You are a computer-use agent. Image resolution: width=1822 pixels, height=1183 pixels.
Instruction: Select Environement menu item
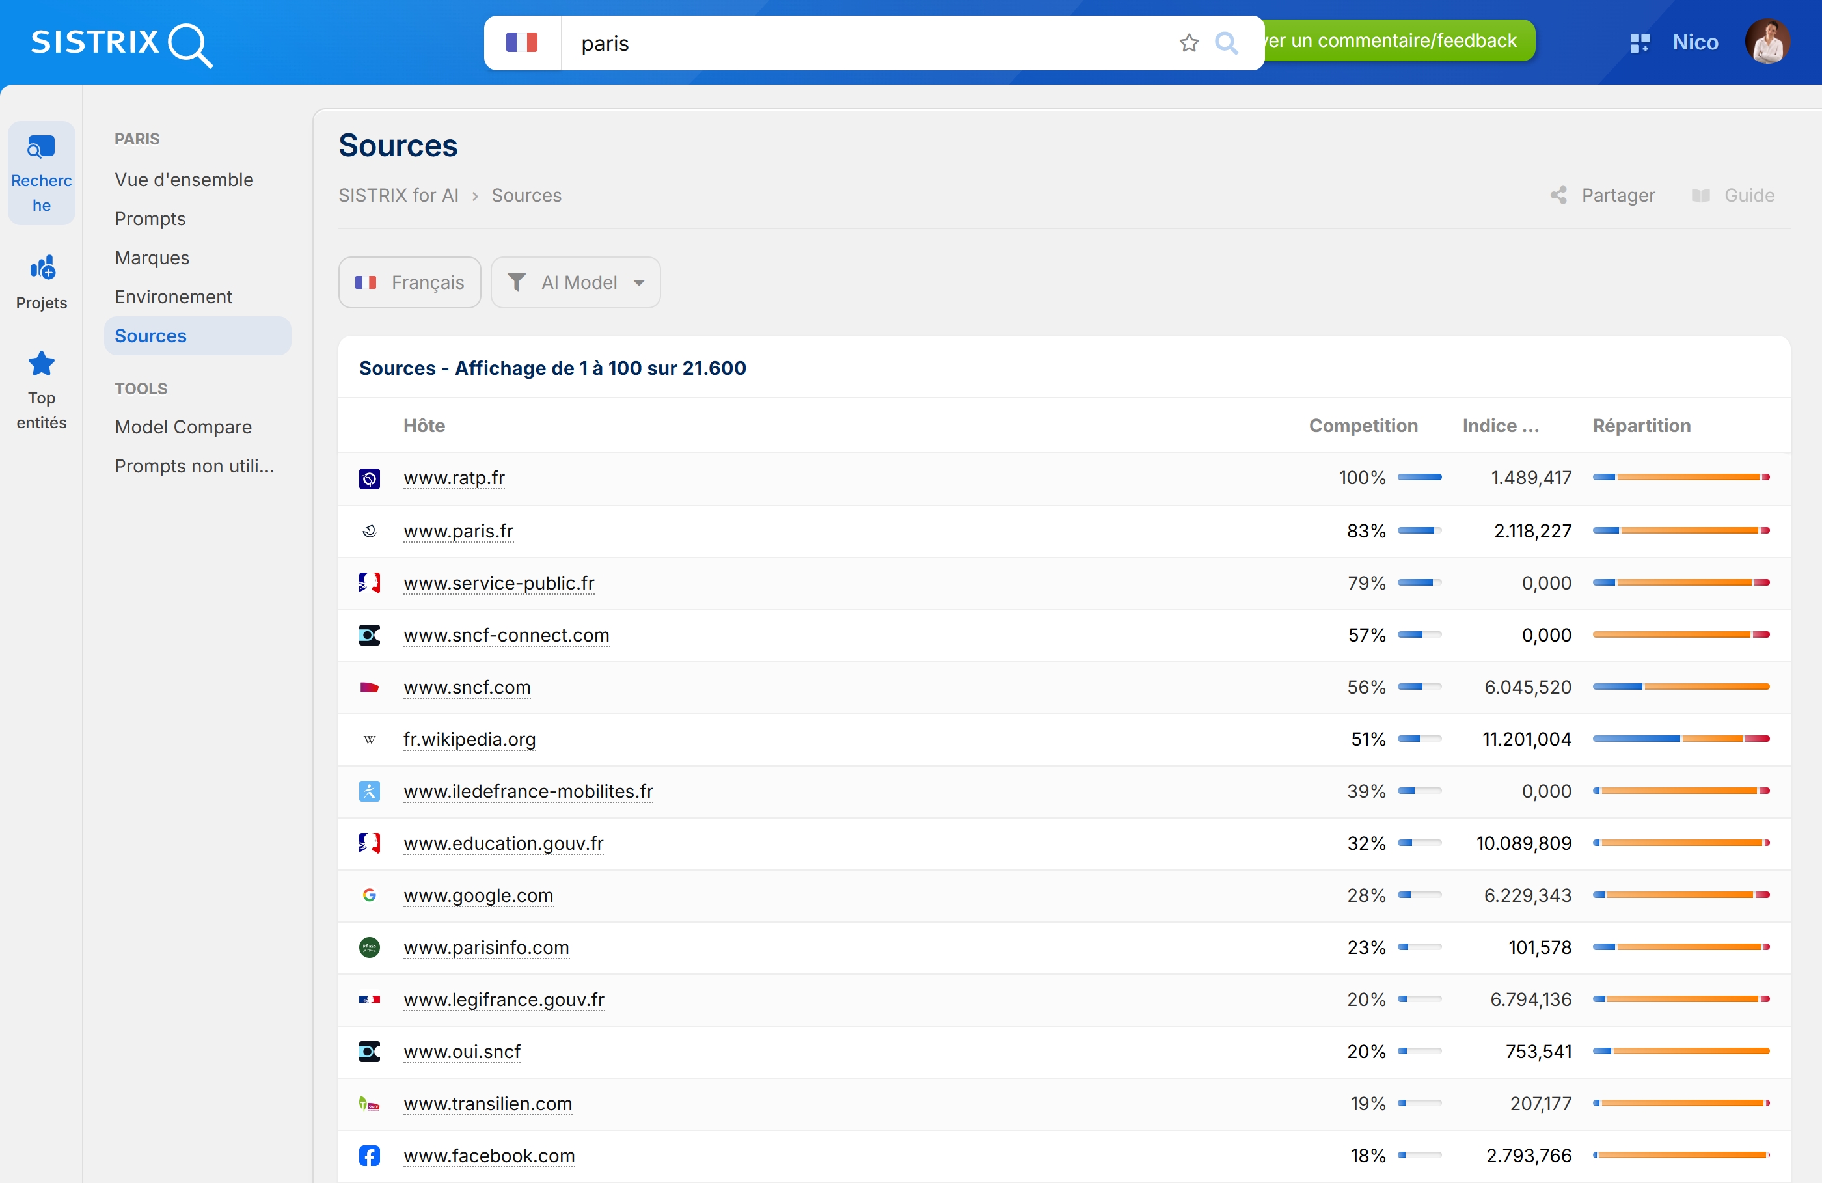[x=173, y=297]
